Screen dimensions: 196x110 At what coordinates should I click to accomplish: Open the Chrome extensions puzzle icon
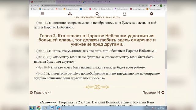pos(154,5)
